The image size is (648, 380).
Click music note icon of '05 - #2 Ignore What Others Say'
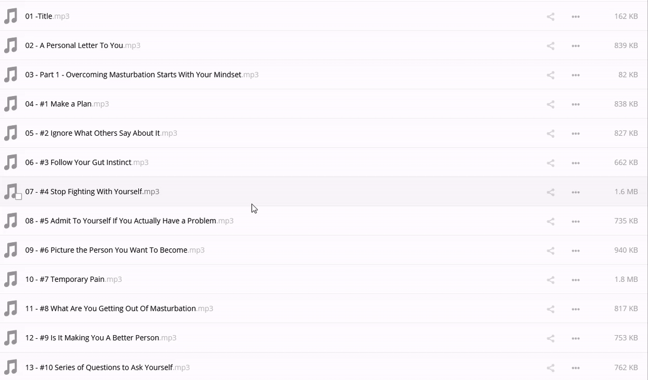click(11, 134)
